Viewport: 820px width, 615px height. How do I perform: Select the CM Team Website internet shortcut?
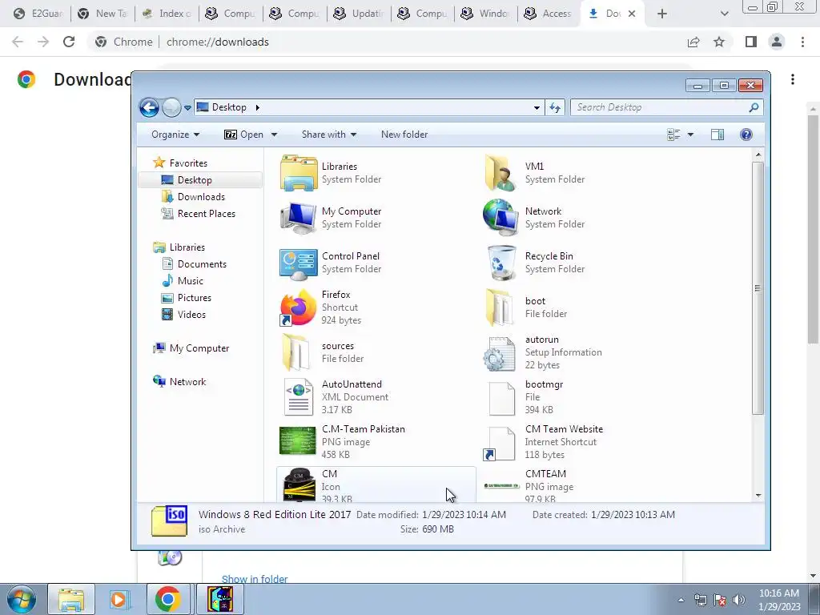pos(501,444)
